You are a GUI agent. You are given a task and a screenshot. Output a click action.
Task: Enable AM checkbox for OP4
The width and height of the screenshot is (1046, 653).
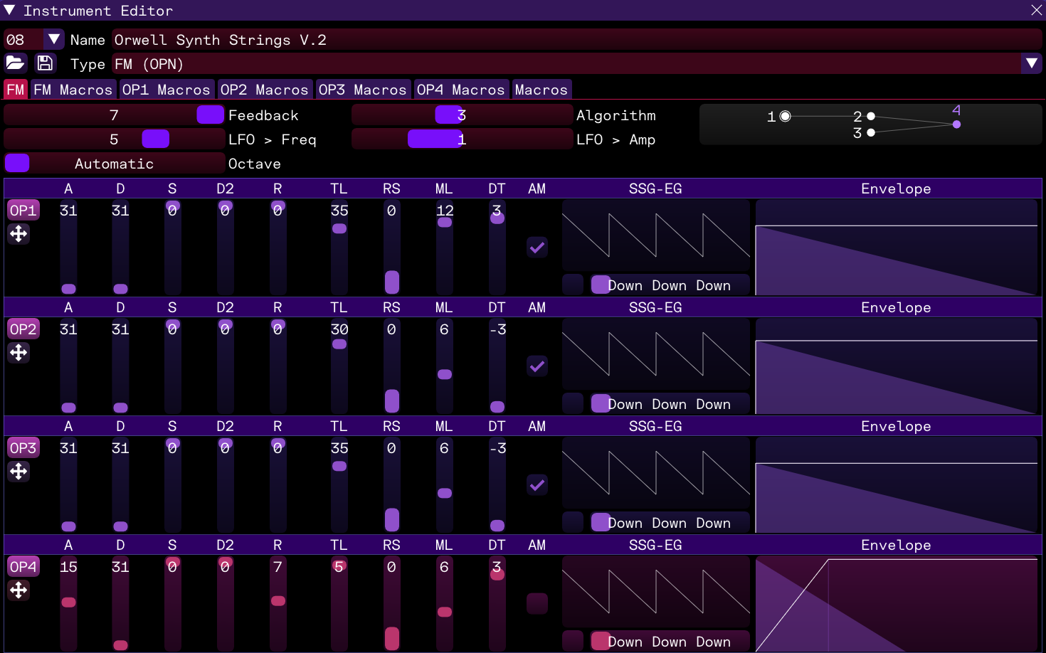tap(537, 603)
